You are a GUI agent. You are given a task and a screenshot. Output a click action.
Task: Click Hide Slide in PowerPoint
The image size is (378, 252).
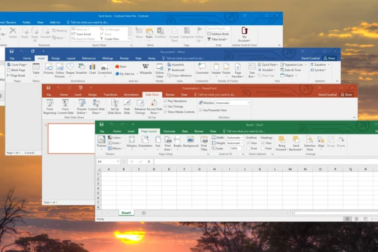click(x=127, y=107)
